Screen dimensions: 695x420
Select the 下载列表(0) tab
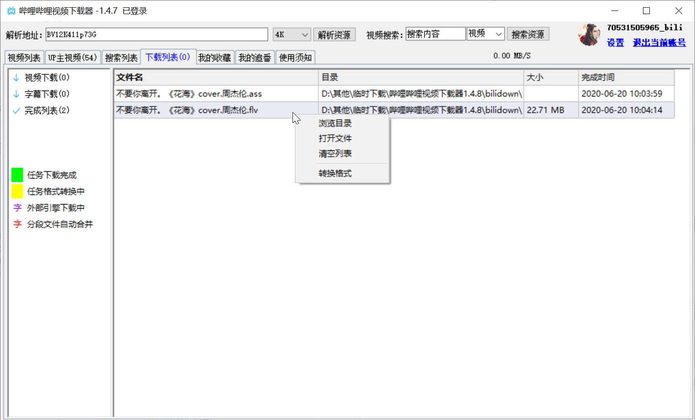pyautogui.click(x=168, y=57)
